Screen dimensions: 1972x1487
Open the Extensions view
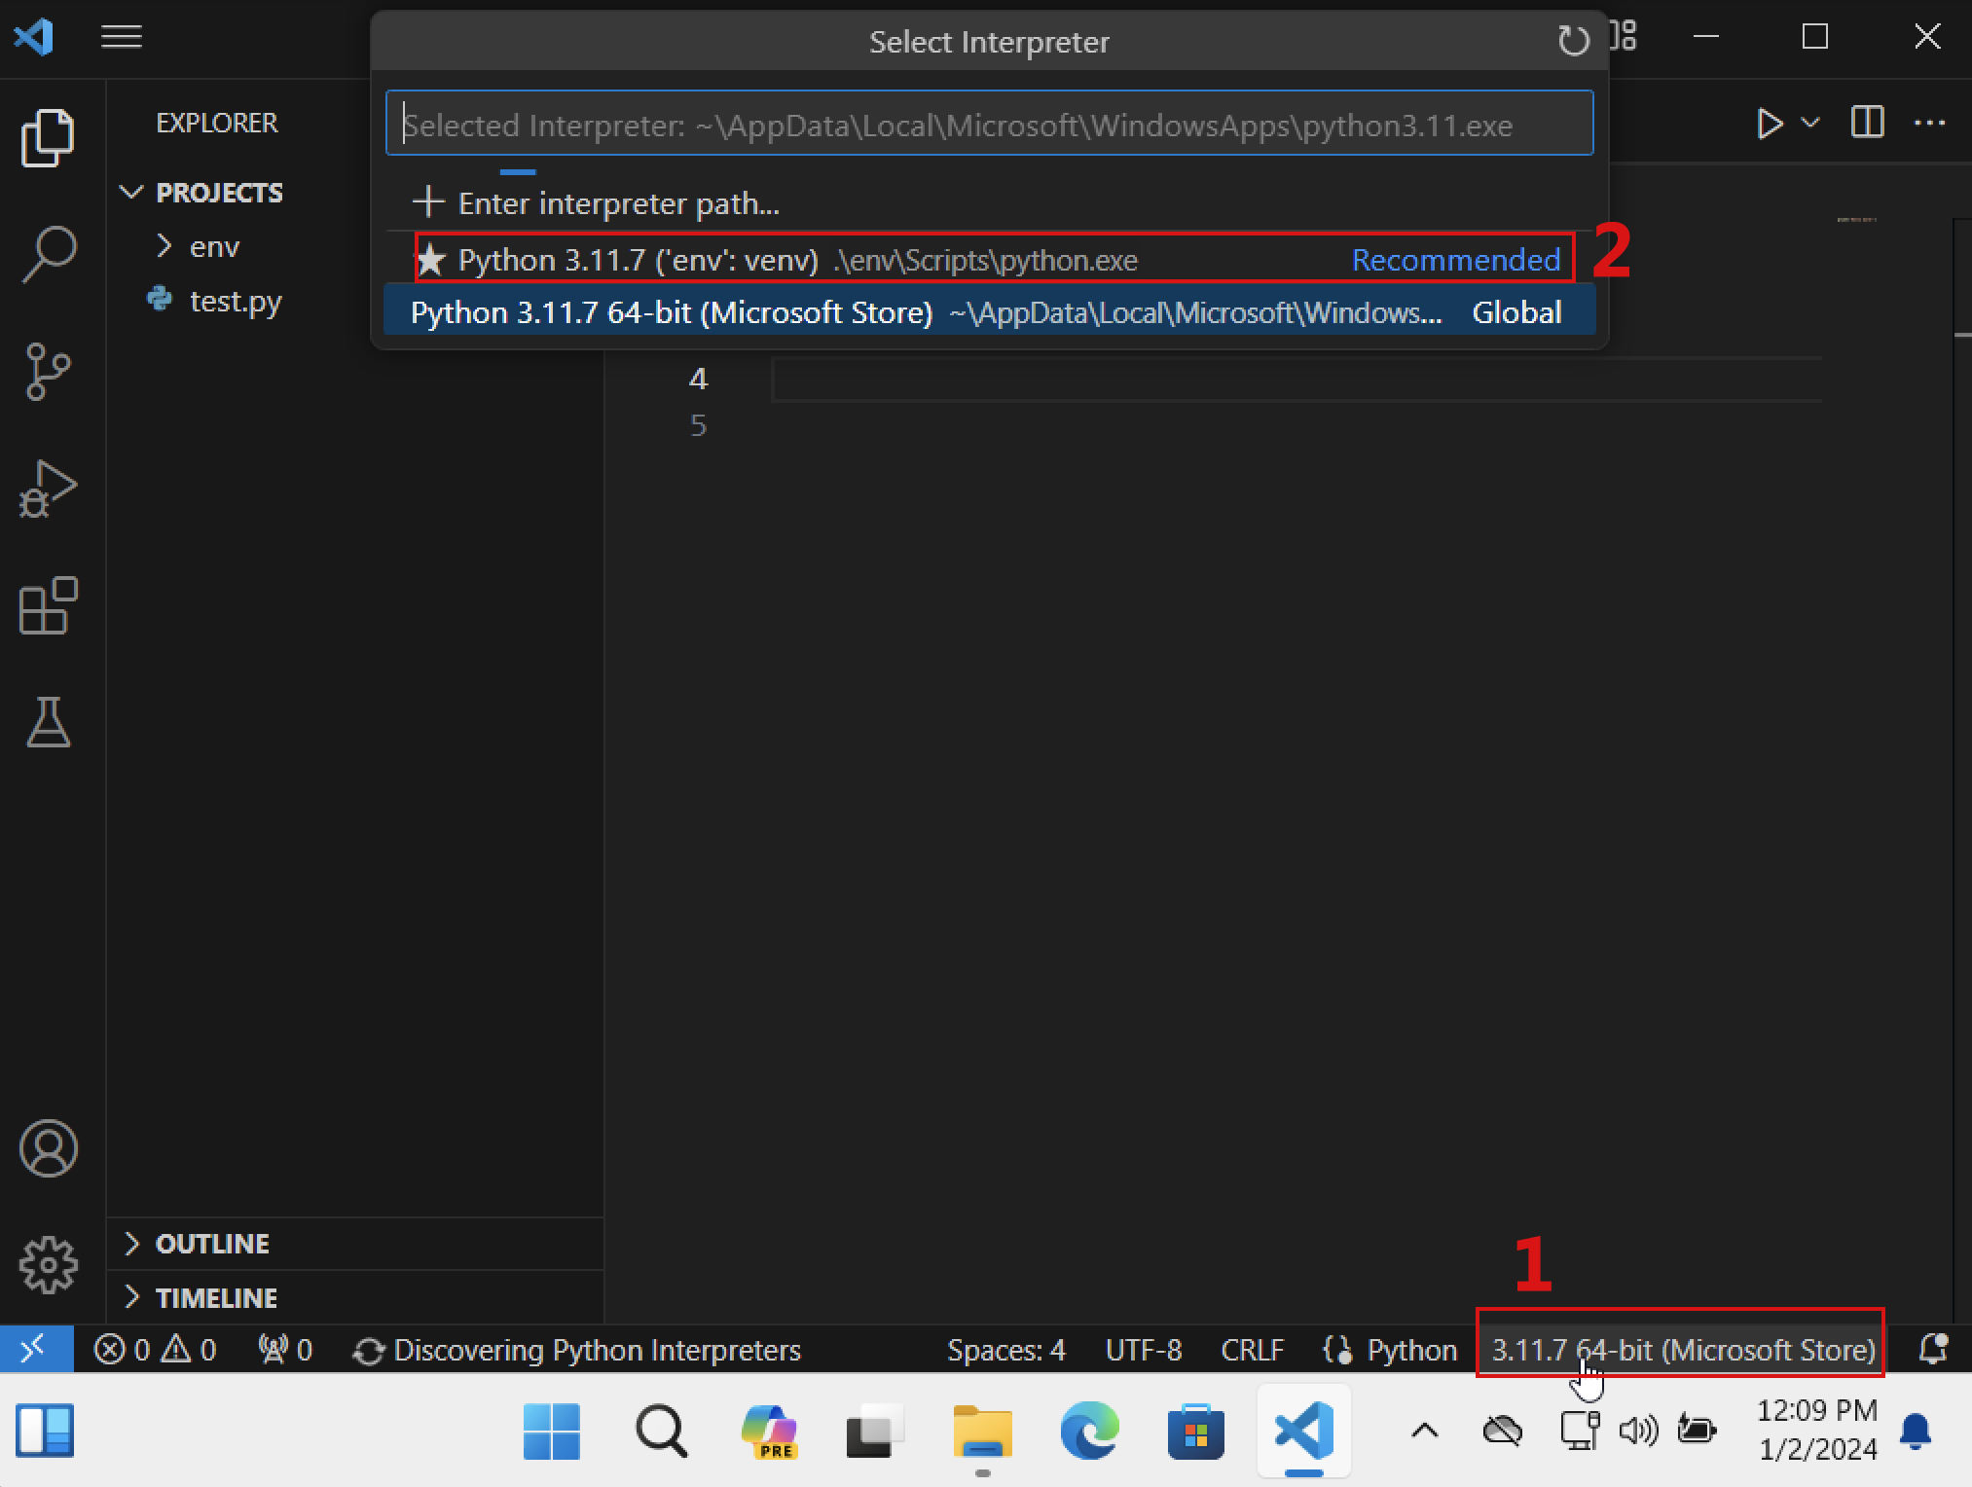(x=48, y=605)
